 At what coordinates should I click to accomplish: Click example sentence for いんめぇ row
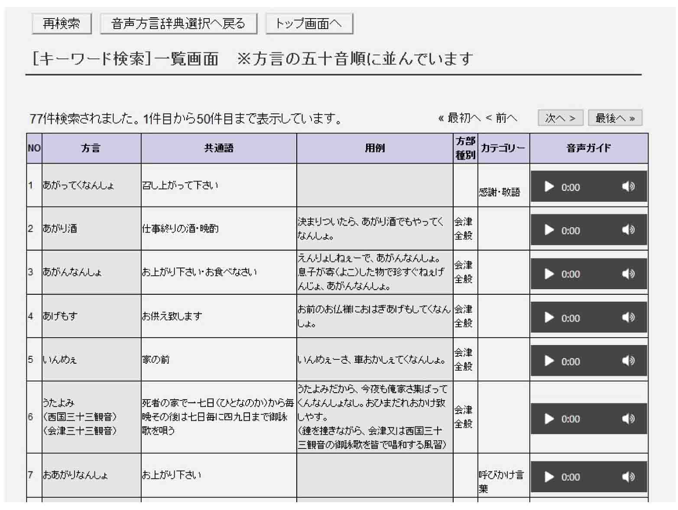tap(375, 359)
